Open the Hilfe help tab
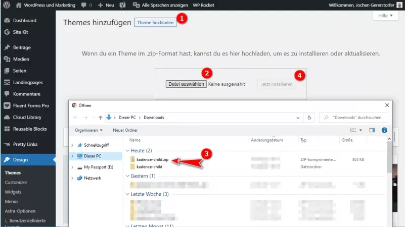The image size is (405, 228). (x=385, y=16)
